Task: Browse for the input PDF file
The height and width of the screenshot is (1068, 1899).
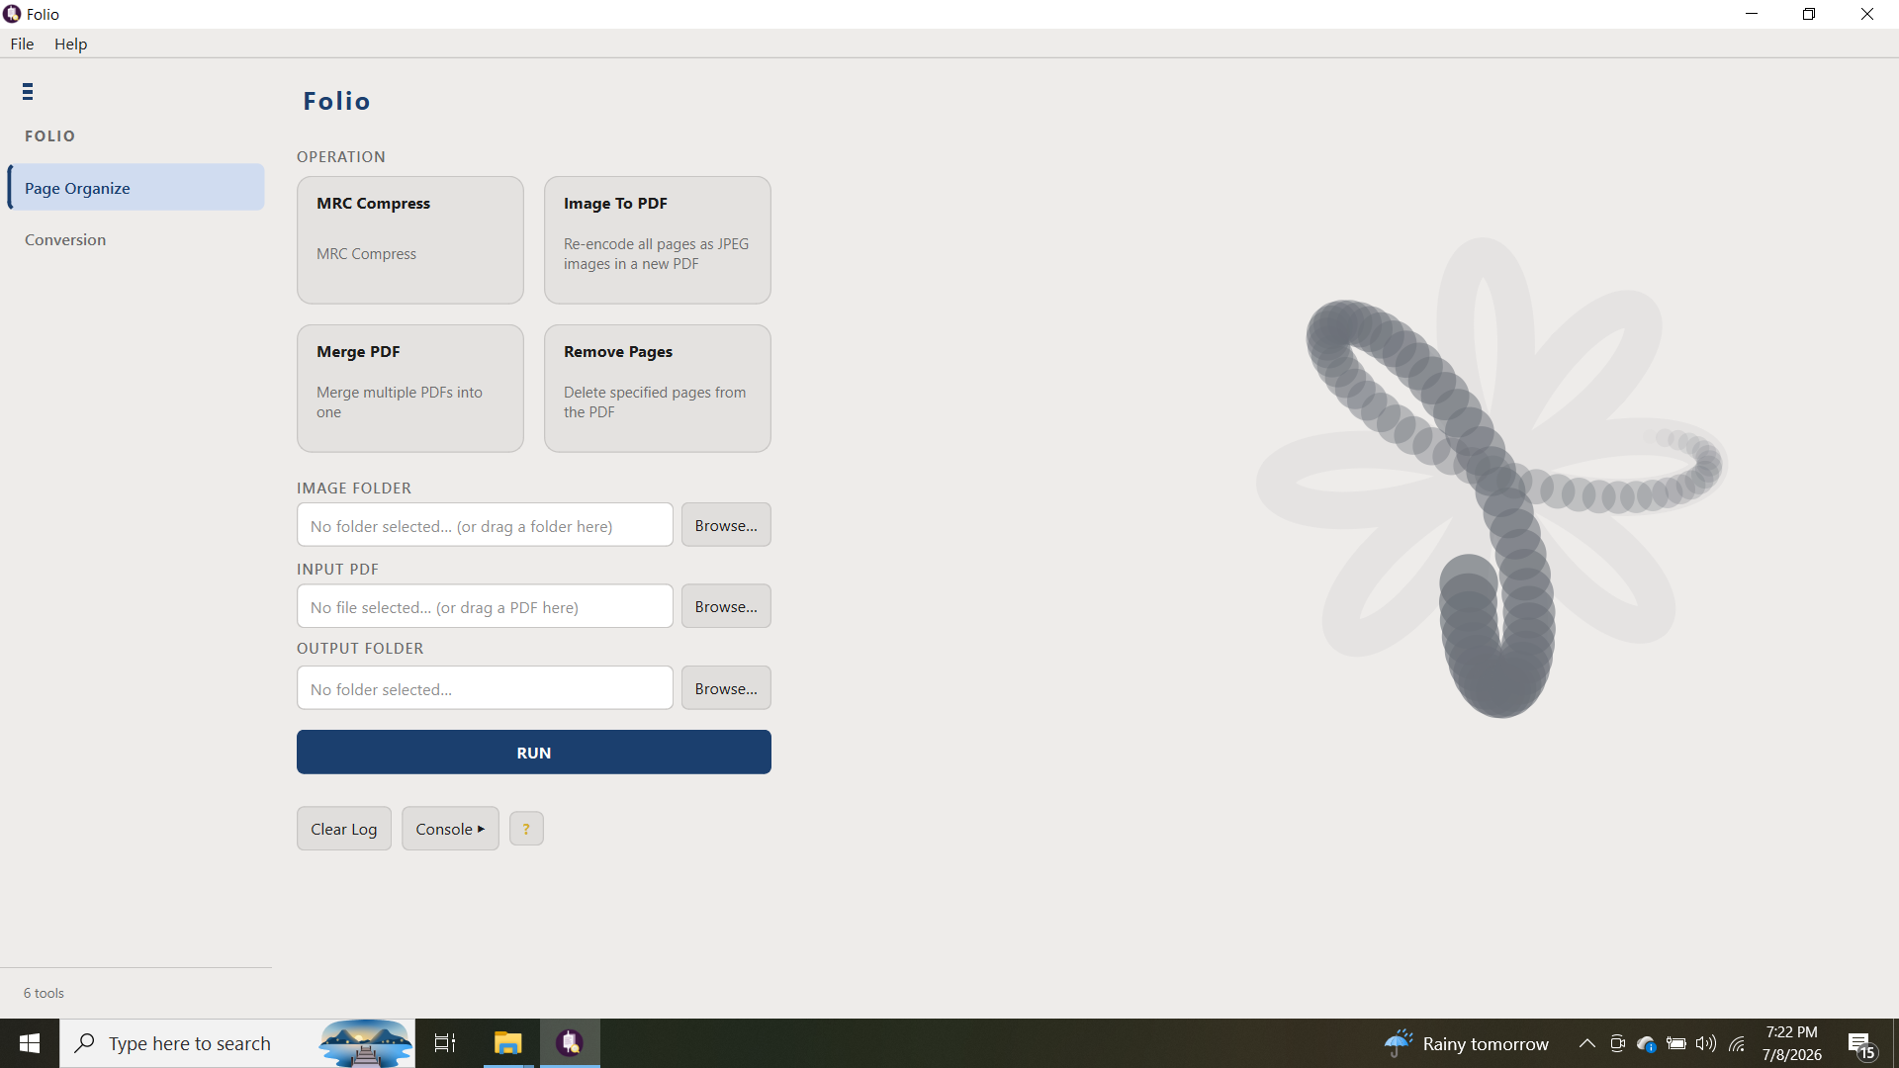Action: (726, 606)
